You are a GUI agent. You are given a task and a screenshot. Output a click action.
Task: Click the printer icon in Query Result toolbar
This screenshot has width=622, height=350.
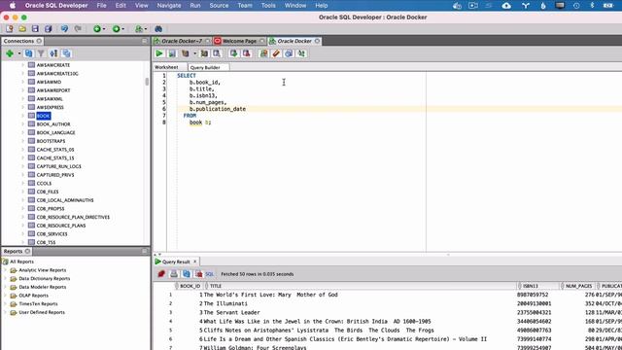point(174,274)
